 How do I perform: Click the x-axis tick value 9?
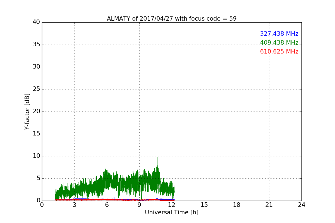click(139, 205)
